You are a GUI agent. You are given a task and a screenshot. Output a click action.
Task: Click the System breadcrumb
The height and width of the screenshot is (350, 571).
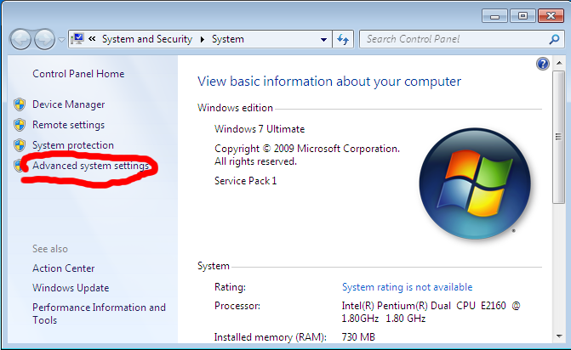(227, 39)
